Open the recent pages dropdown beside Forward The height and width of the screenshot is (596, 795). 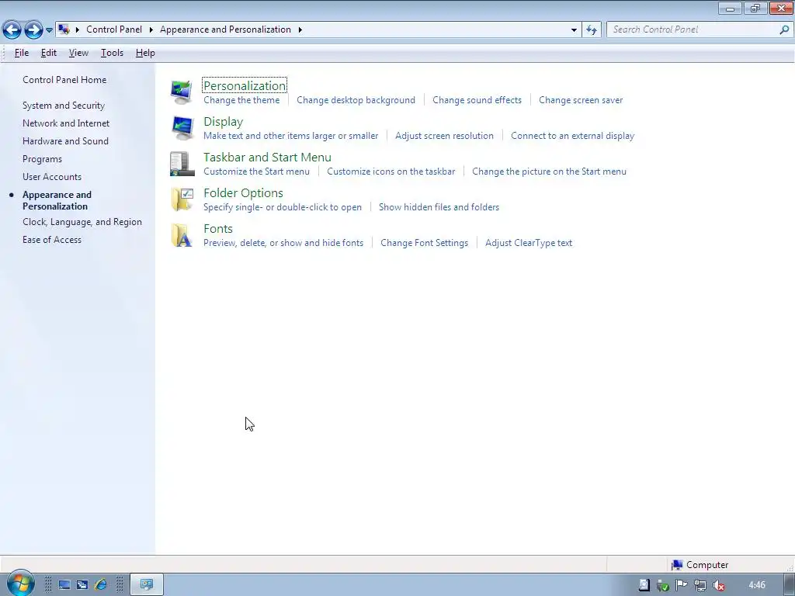49,30
